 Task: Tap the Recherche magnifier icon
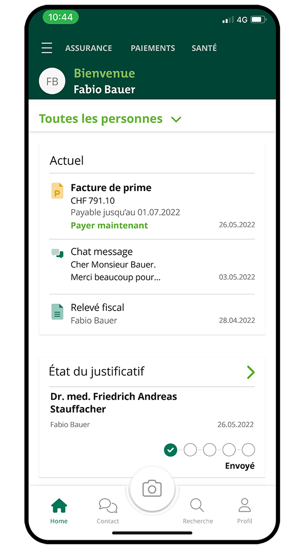pyautogui.click(x=197, y=505)
